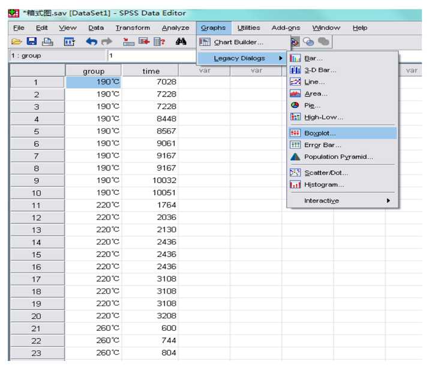Click the Find binoculars icon
Image resolution: width=432 pixels, height=371 pixels.
point(181,41)
